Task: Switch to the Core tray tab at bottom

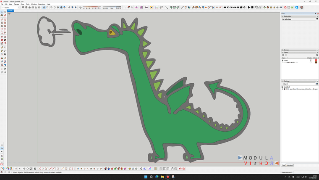Action: [283, 165]
